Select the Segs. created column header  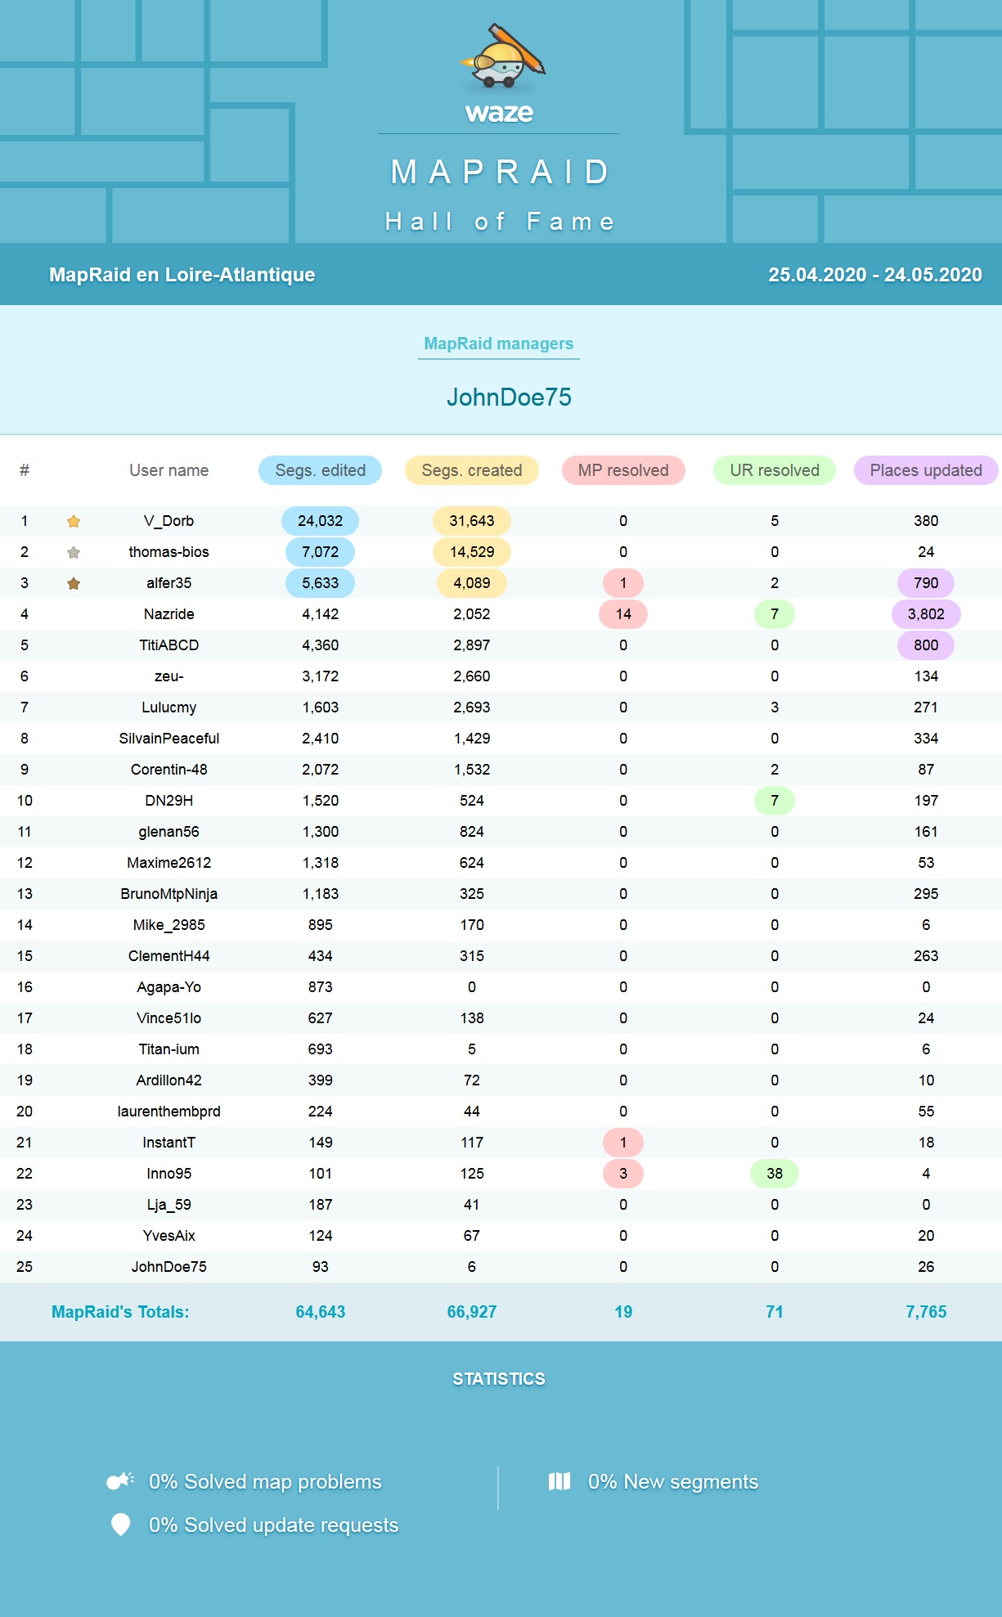[471, 470]
